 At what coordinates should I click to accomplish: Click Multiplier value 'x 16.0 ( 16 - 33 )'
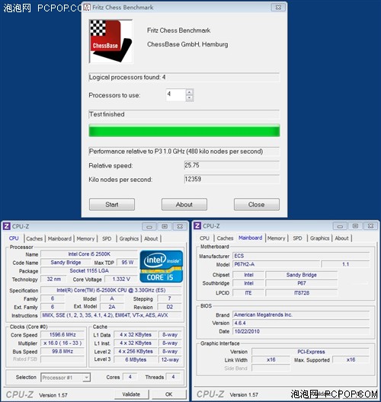(62, 343)
